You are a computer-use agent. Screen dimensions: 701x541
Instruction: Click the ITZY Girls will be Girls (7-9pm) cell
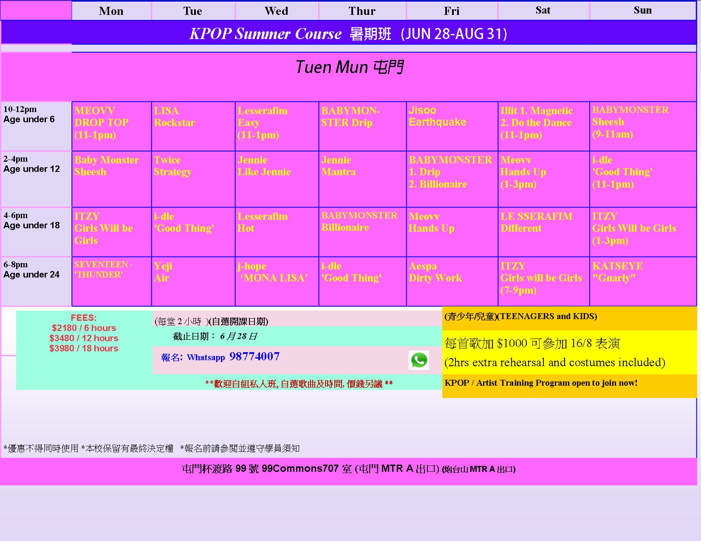click(x=544, y=281)
